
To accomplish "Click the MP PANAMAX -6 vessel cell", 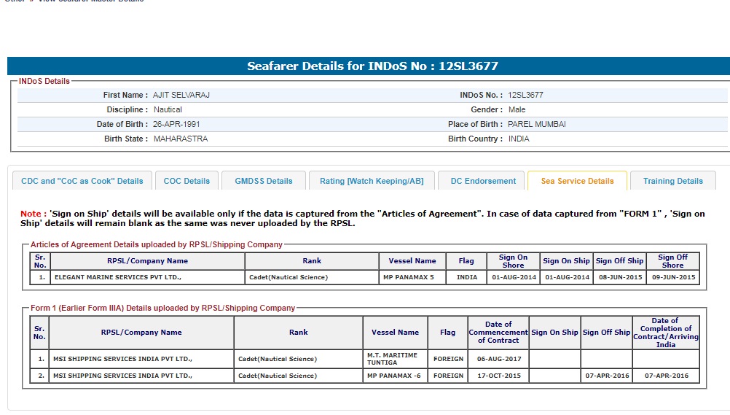I will click(x=395, y=376).
